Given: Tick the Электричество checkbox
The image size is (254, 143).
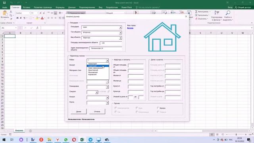Looking at the screenshot, I should click(x=115, y=108).
